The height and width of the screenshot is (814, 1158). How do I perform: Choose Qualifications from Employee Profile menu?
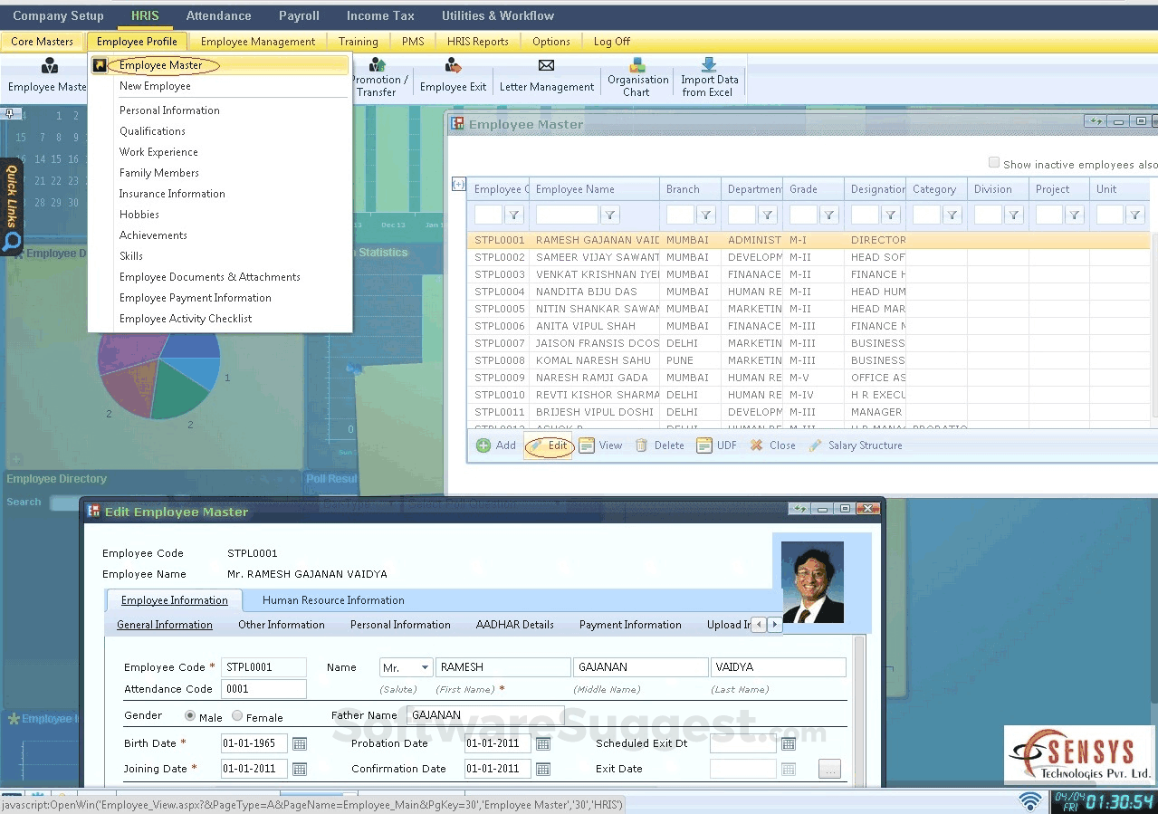point(152,131)
